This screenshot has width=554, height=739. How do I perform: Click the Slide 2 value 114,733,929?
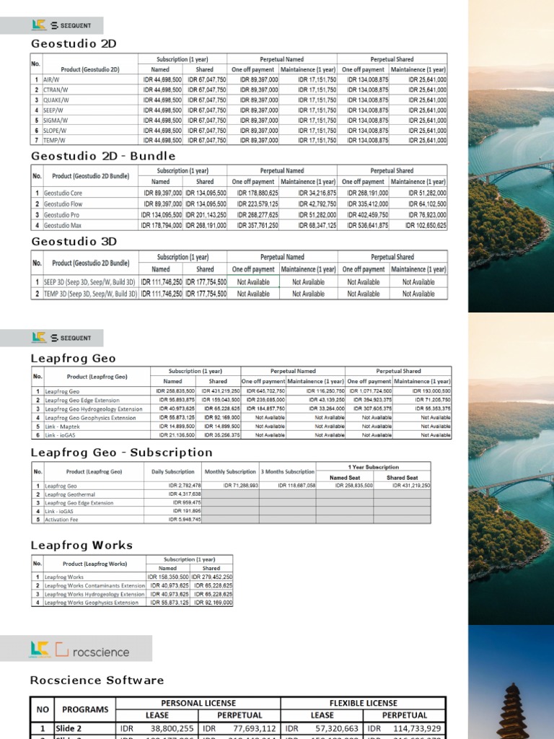pyautogui.click(x=417, y=729)
